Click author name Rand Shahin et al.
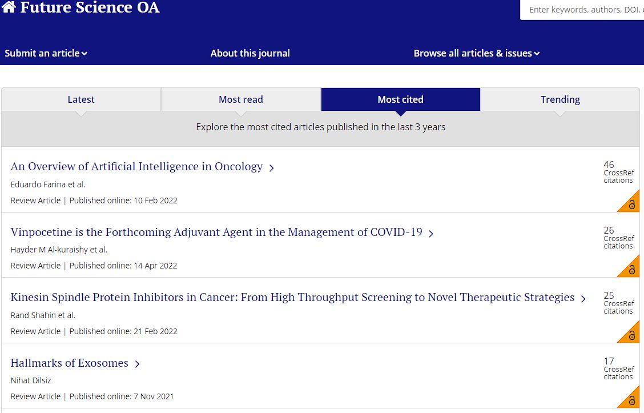Viewport: 644px width, 413px height. (43, 315)
